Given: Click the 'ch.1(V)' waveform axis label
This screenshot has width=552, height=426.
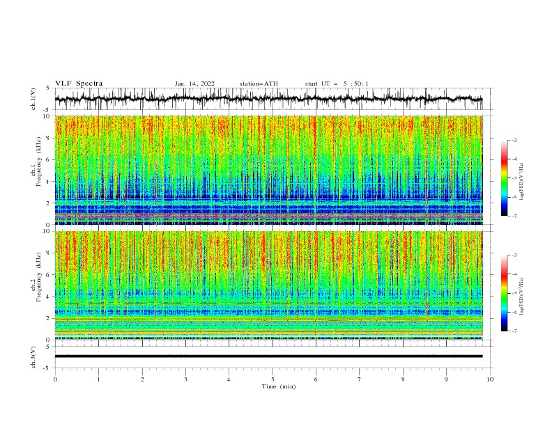Looking at the screenshot, I should [x=33, y=99].
